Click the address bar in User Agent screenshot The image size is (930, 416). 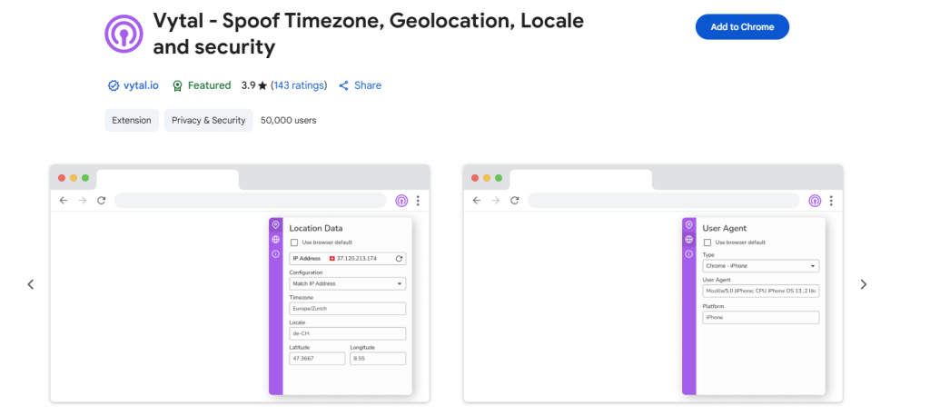tap(664, 201)
